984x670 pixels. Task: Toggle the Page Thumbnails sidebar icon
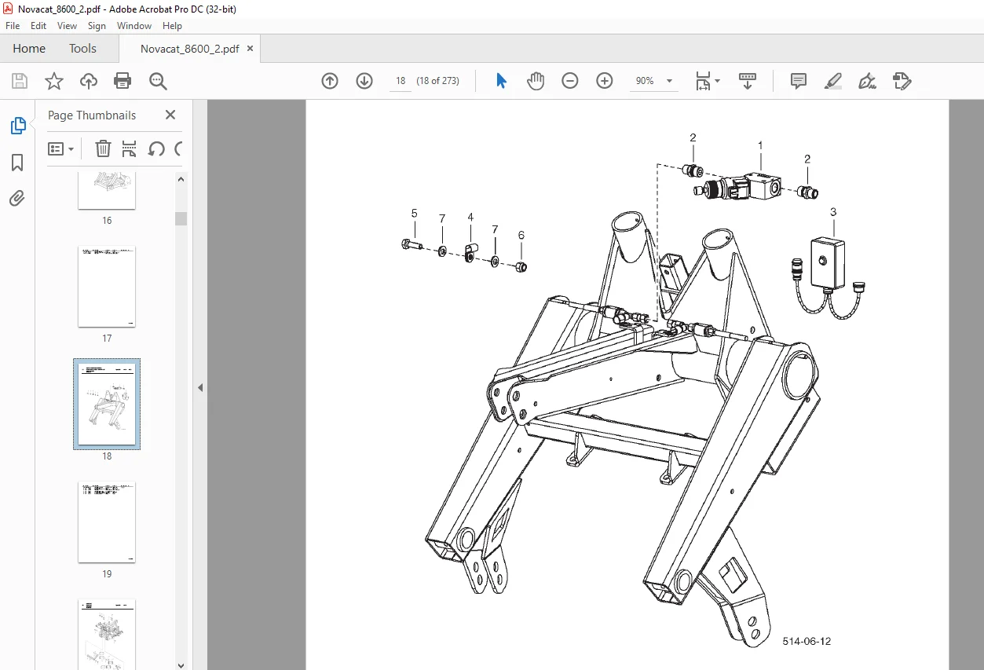[17, 126]
